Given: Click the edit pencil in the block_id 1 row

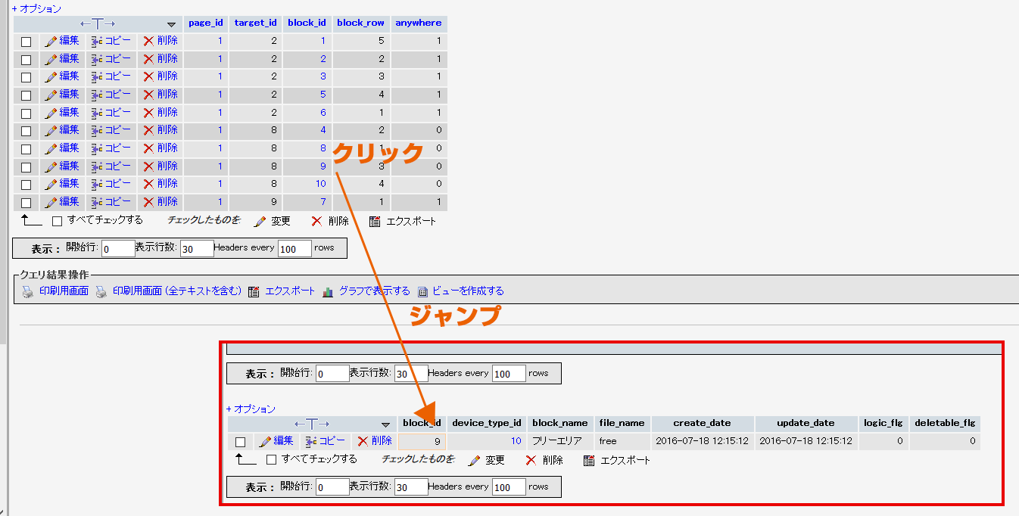Looking at the screenshot, I should click(51, 41).
